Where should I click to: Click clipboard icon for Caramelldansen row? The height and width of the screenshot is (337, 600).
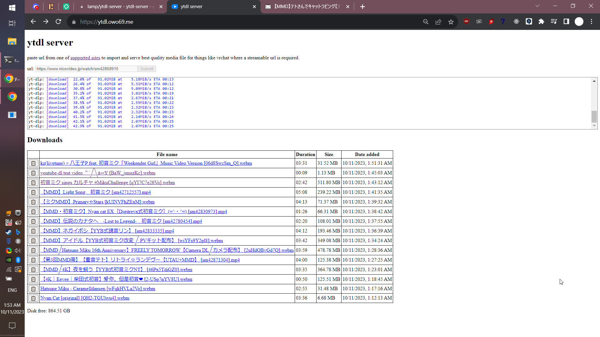pos(33,289)
